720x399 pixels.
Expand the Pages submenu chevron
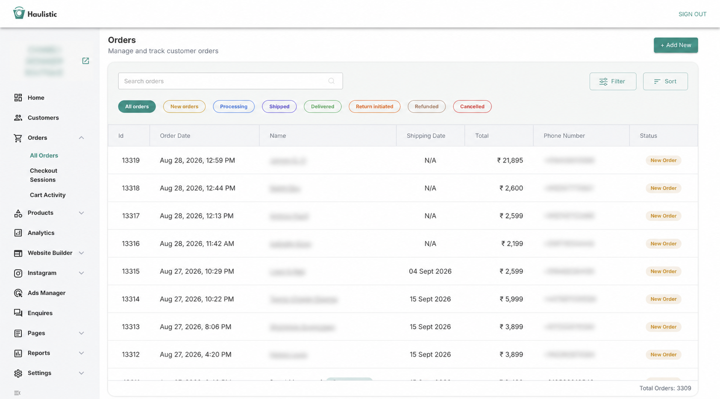pyautogui.click(x=81, y=333)
